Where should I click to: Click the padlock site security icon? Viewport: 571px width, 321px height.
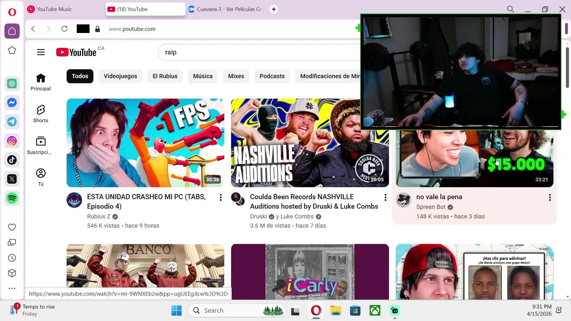pyautogui.click(x=97, y=29)
